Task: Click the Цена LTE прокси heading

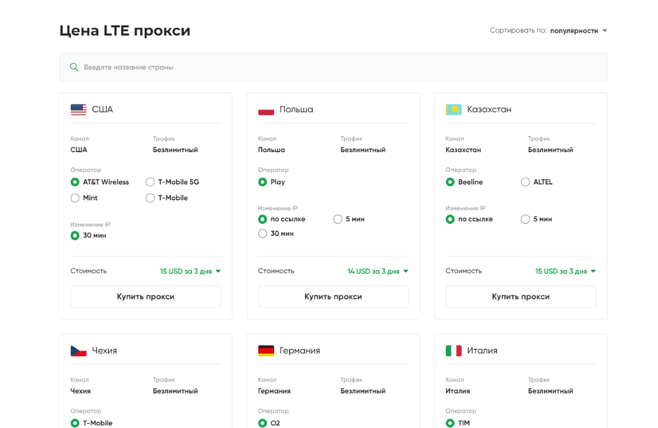Action: point(125,31)
